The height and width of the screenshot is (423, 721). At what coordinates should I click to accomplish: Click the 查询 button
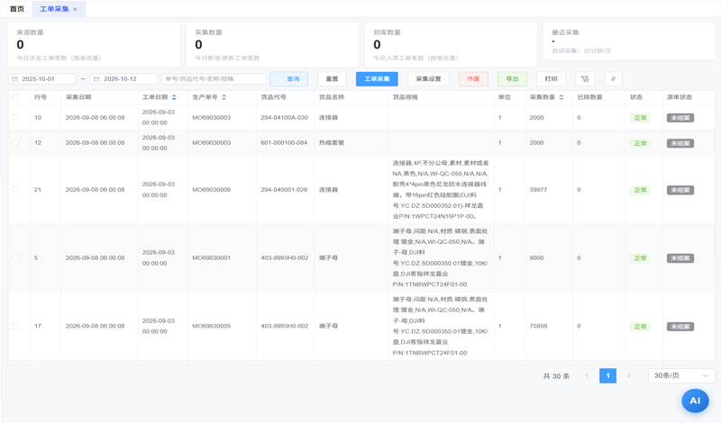pos(288,79)
